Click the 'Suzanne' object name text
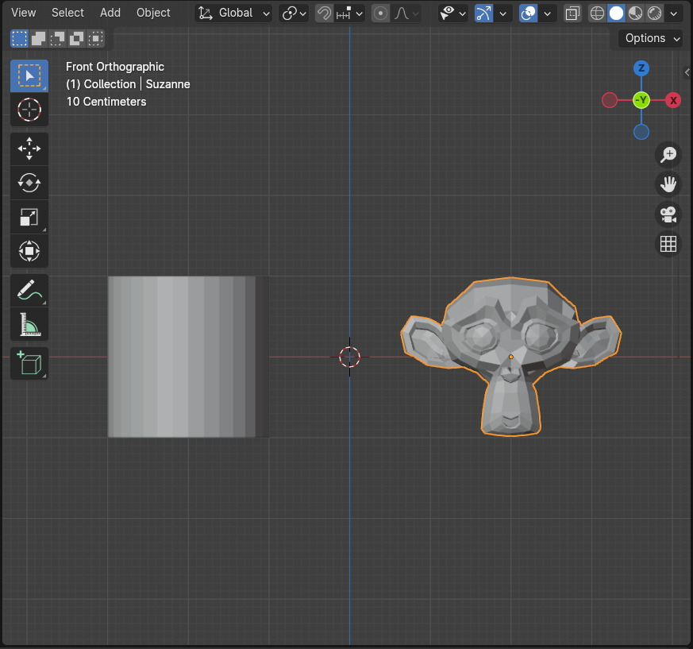The height and width of the screenshot is (649, 693). tap(168, 84)
